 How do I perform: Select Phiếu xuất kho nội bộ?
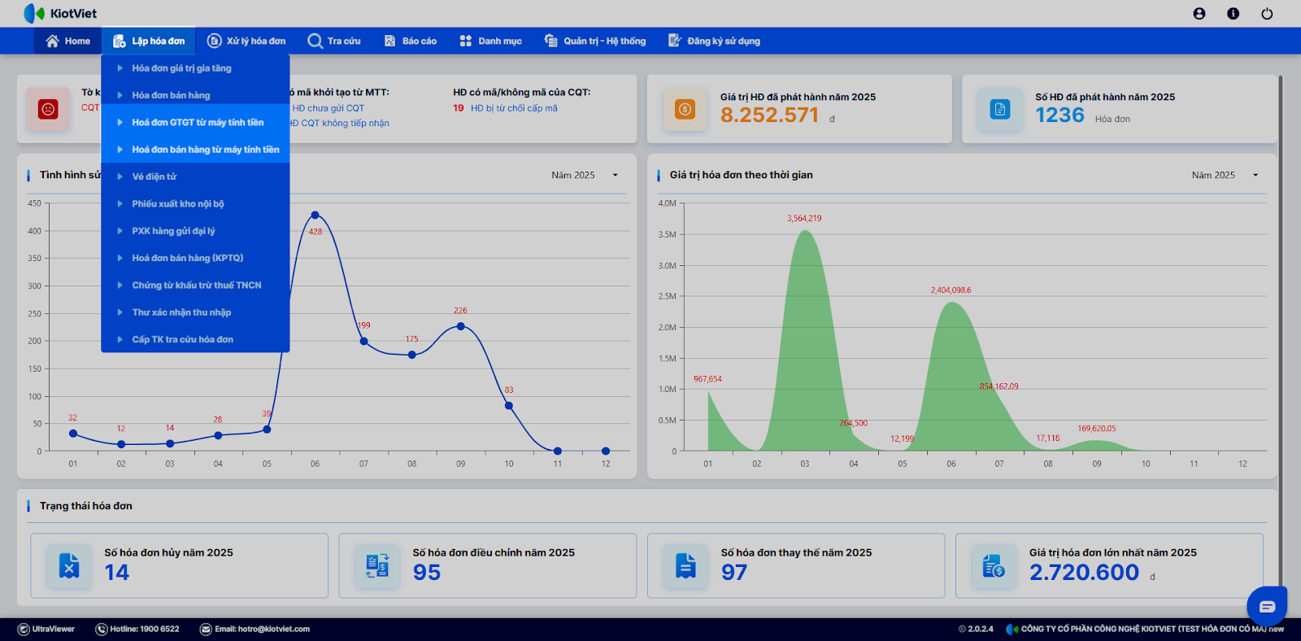coord(177,204)
